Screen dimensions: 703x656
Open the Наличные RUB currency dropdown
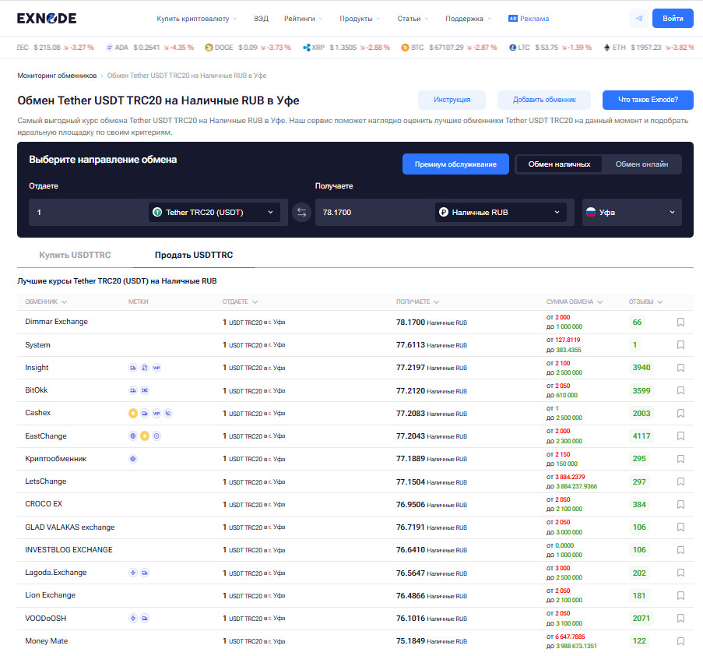click(501, 212)
